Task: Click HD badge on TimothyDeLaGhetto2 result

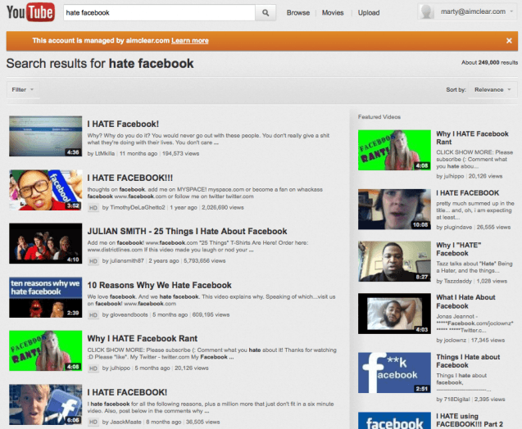Action: click(93, 208)
